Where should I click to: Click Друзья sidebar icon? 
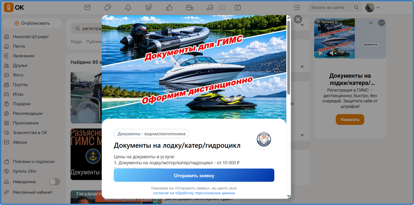6,65
